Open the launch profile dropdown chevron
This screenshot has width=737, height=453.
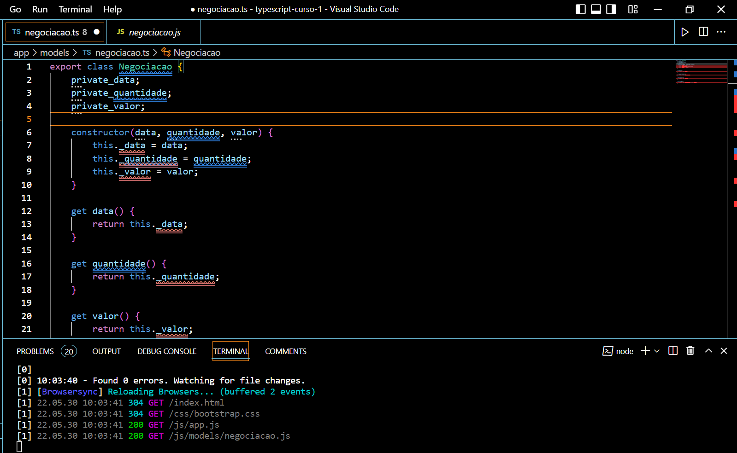pos(657,351)
